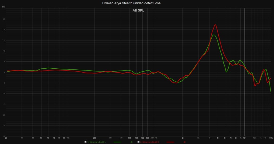This screenshot has height=144, width=274.
Task: Click the green trace peak near 17 dB
Action: 213,35
